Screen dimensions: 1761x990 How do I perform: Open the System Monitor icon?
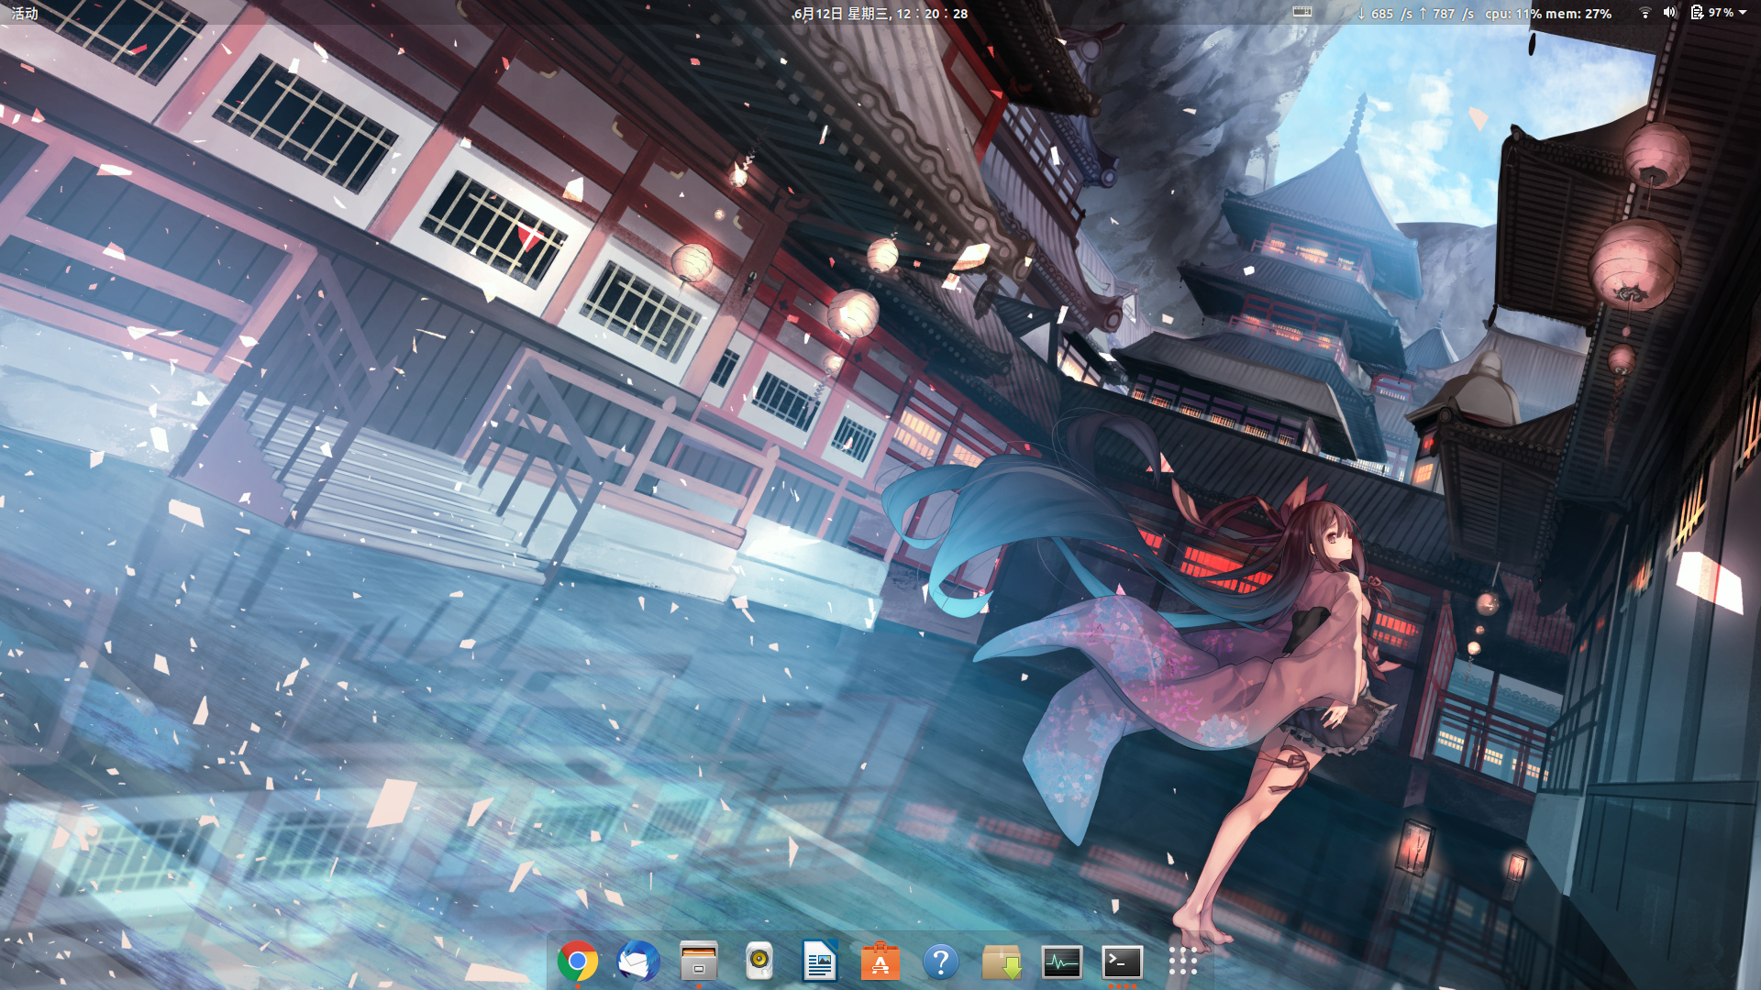[x=1061, y=962]
